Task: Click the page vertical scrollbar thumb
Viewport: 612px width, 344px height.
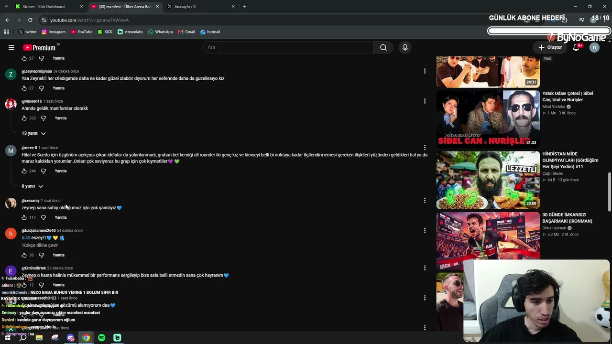Action: coord(609,191)
